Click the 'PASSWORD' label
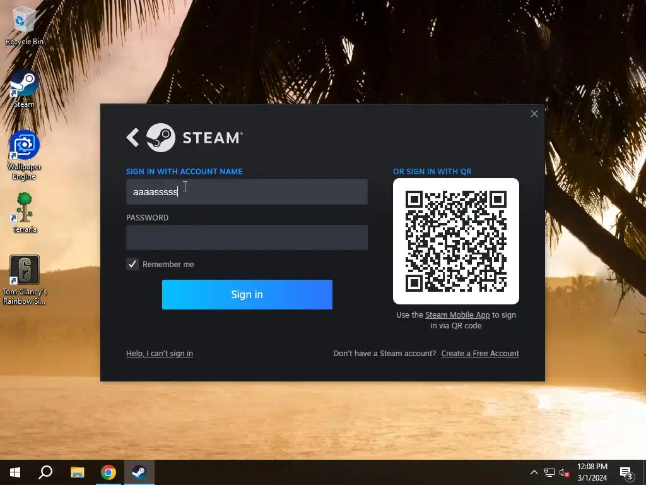 (x=147, y=218)
